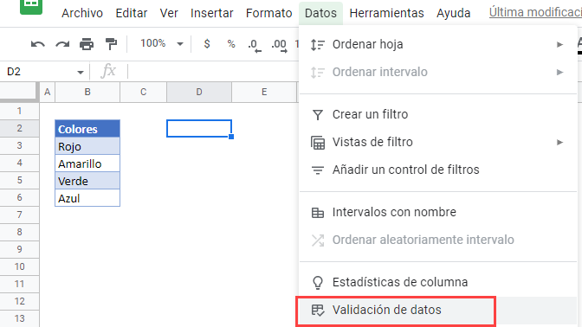Expand the Ordenar hoja submenu arrow

pos(559,44)
